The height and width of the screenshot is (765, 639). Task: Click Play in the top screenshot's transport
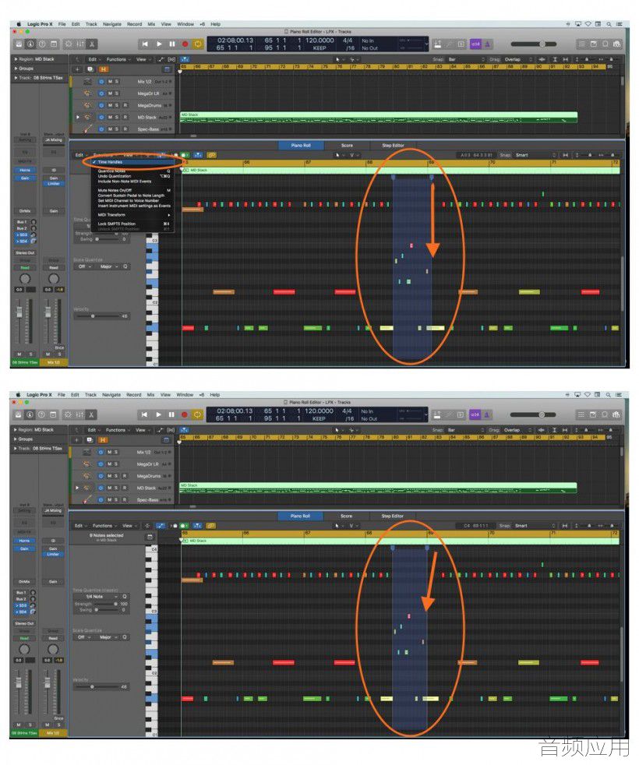click(x=159, y=44)
